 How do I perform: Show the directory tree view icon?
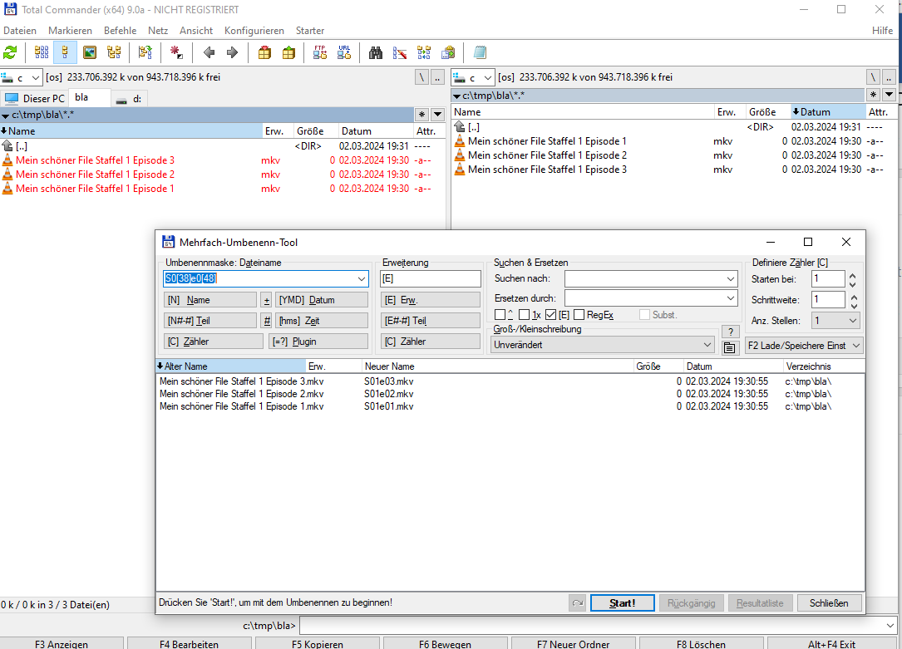click(114, 53)
